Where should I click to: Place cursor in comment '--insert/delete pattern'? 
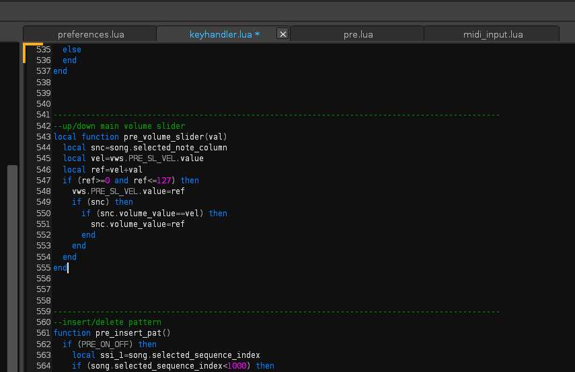point(107,322)
